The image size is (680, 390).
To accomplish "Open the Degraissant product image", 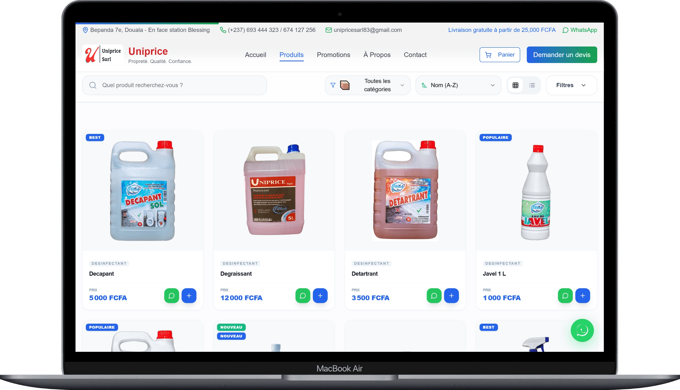I will 274,190.
